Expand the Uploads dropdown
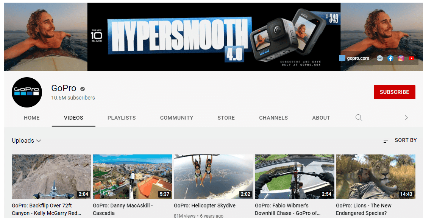 (27, 141)
